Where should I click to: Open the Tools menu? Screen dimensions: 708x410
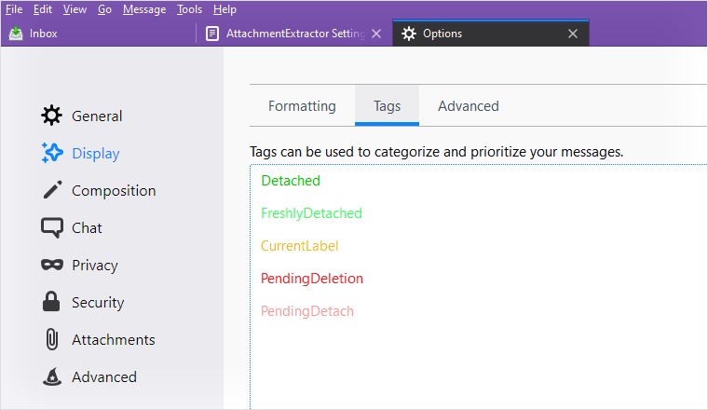[x=189, y=9]
